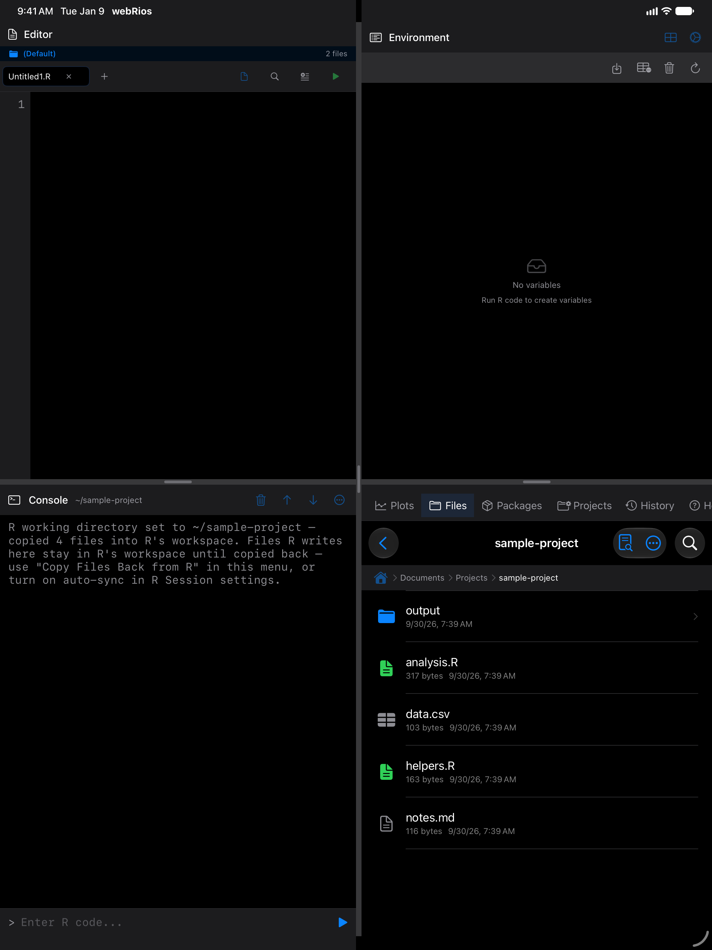The image size is (712, 950).
Task: Click the Console panel title icon
Action: pos(14,500)
